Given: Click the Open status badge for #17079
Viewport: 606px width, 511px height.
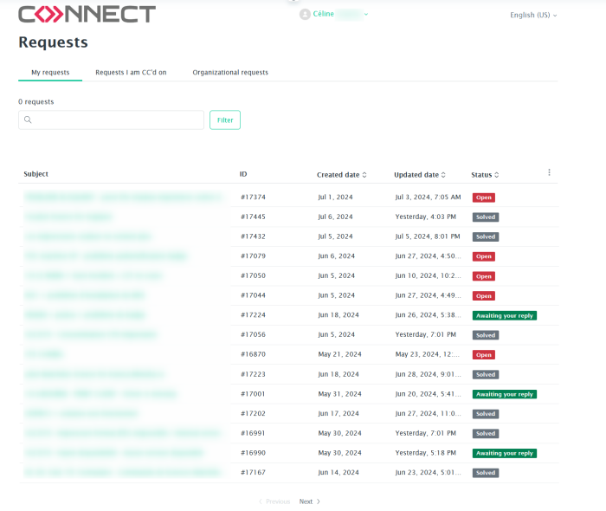Looking at the screenshot, I should [483, 256].
